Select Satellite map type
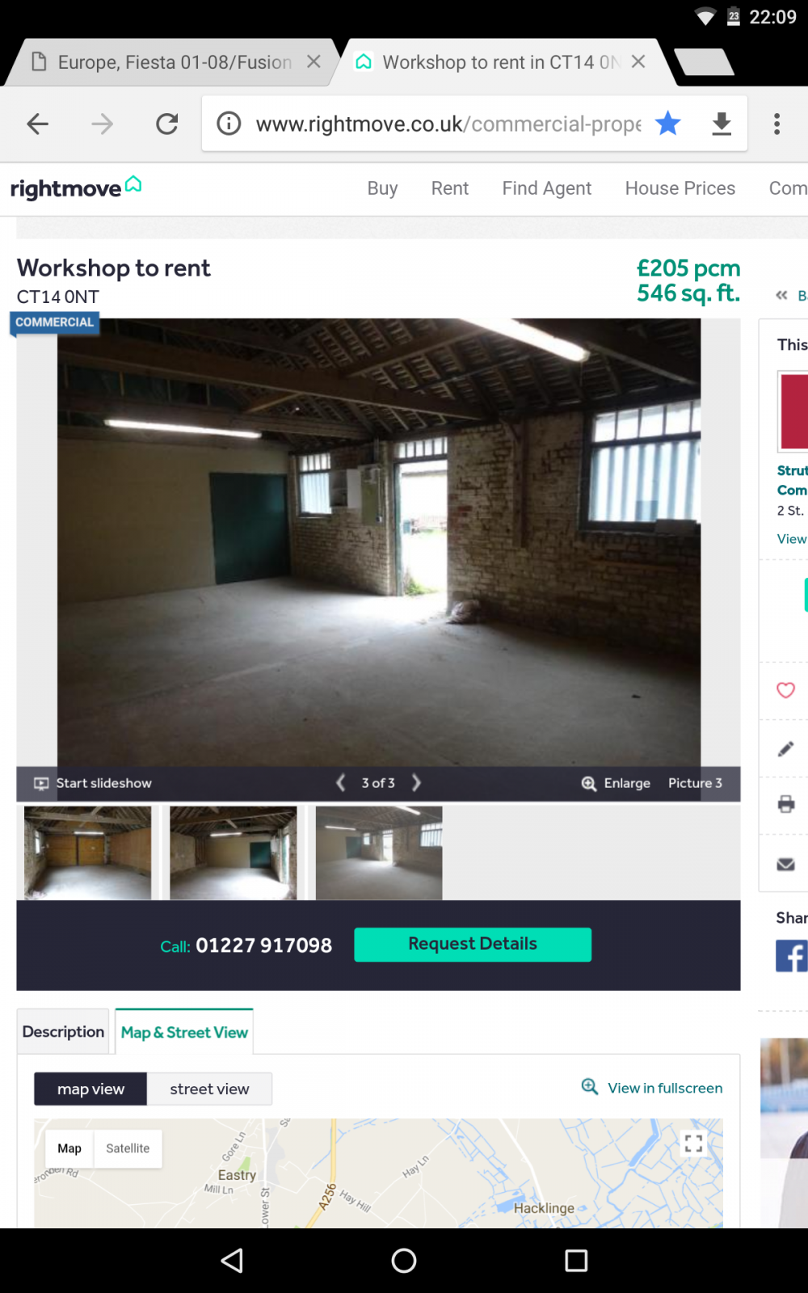Screen dimensions: 808x1293 point(128,1148)
